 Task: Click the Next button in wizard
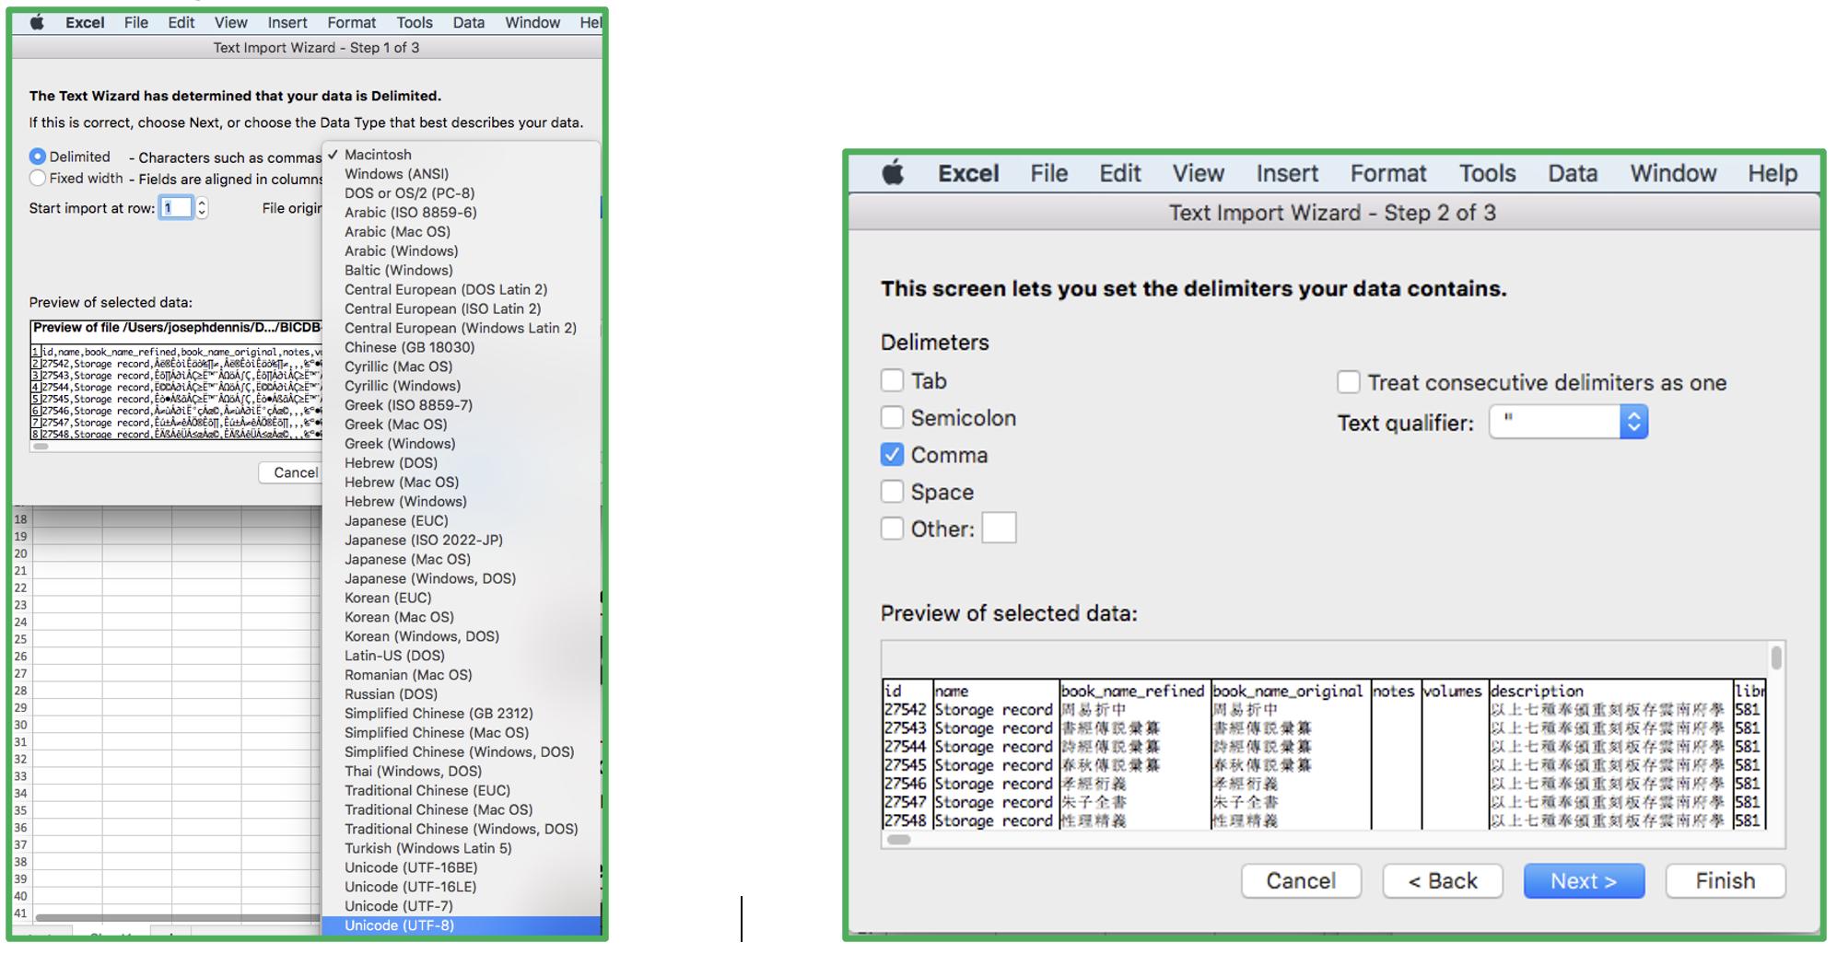tap(1583, 881)
